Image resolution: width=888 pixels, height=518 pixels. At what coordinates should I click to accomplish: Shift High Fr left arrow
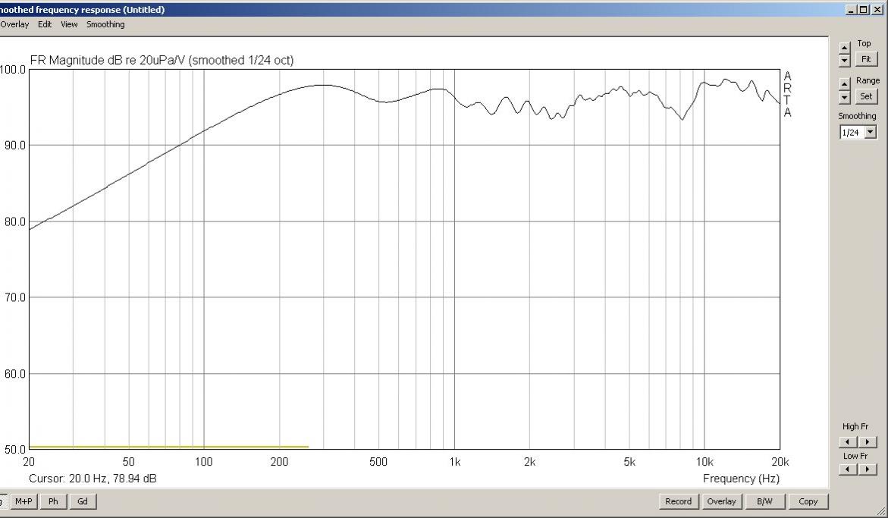tap(848, 441)
